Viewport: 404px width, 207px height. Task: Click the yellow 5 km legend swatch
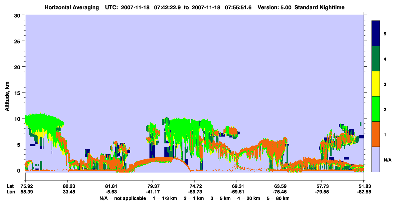click(376, 84)
